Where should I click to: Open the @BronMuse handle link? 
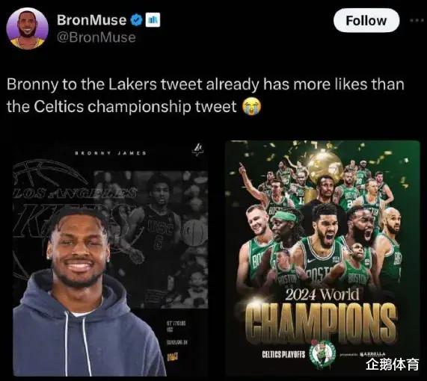pos(96,37)
